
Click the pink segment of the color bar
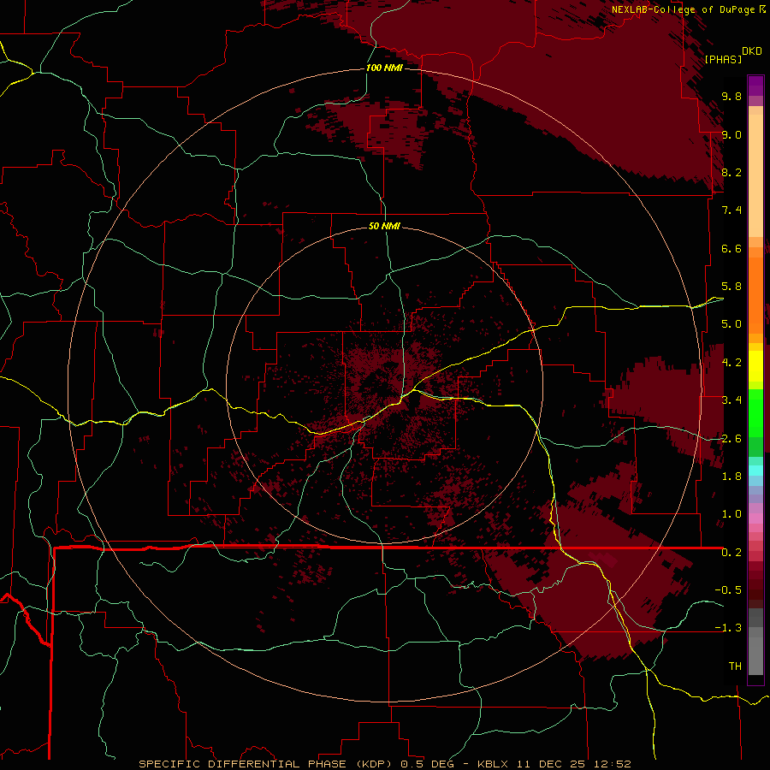tap(755, 518)
